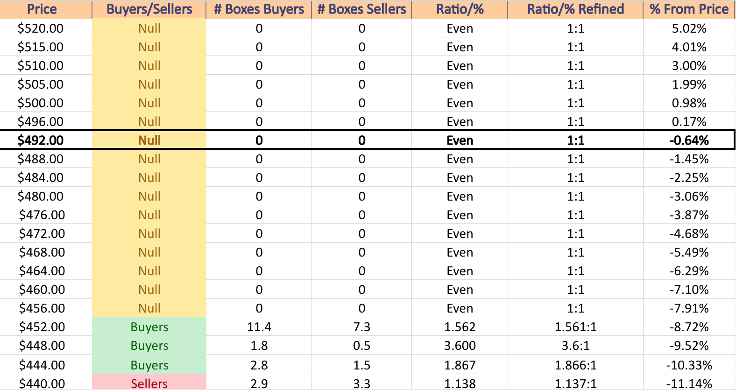
Task: Click the 1.138 ratio value
Action: point(460,383)
